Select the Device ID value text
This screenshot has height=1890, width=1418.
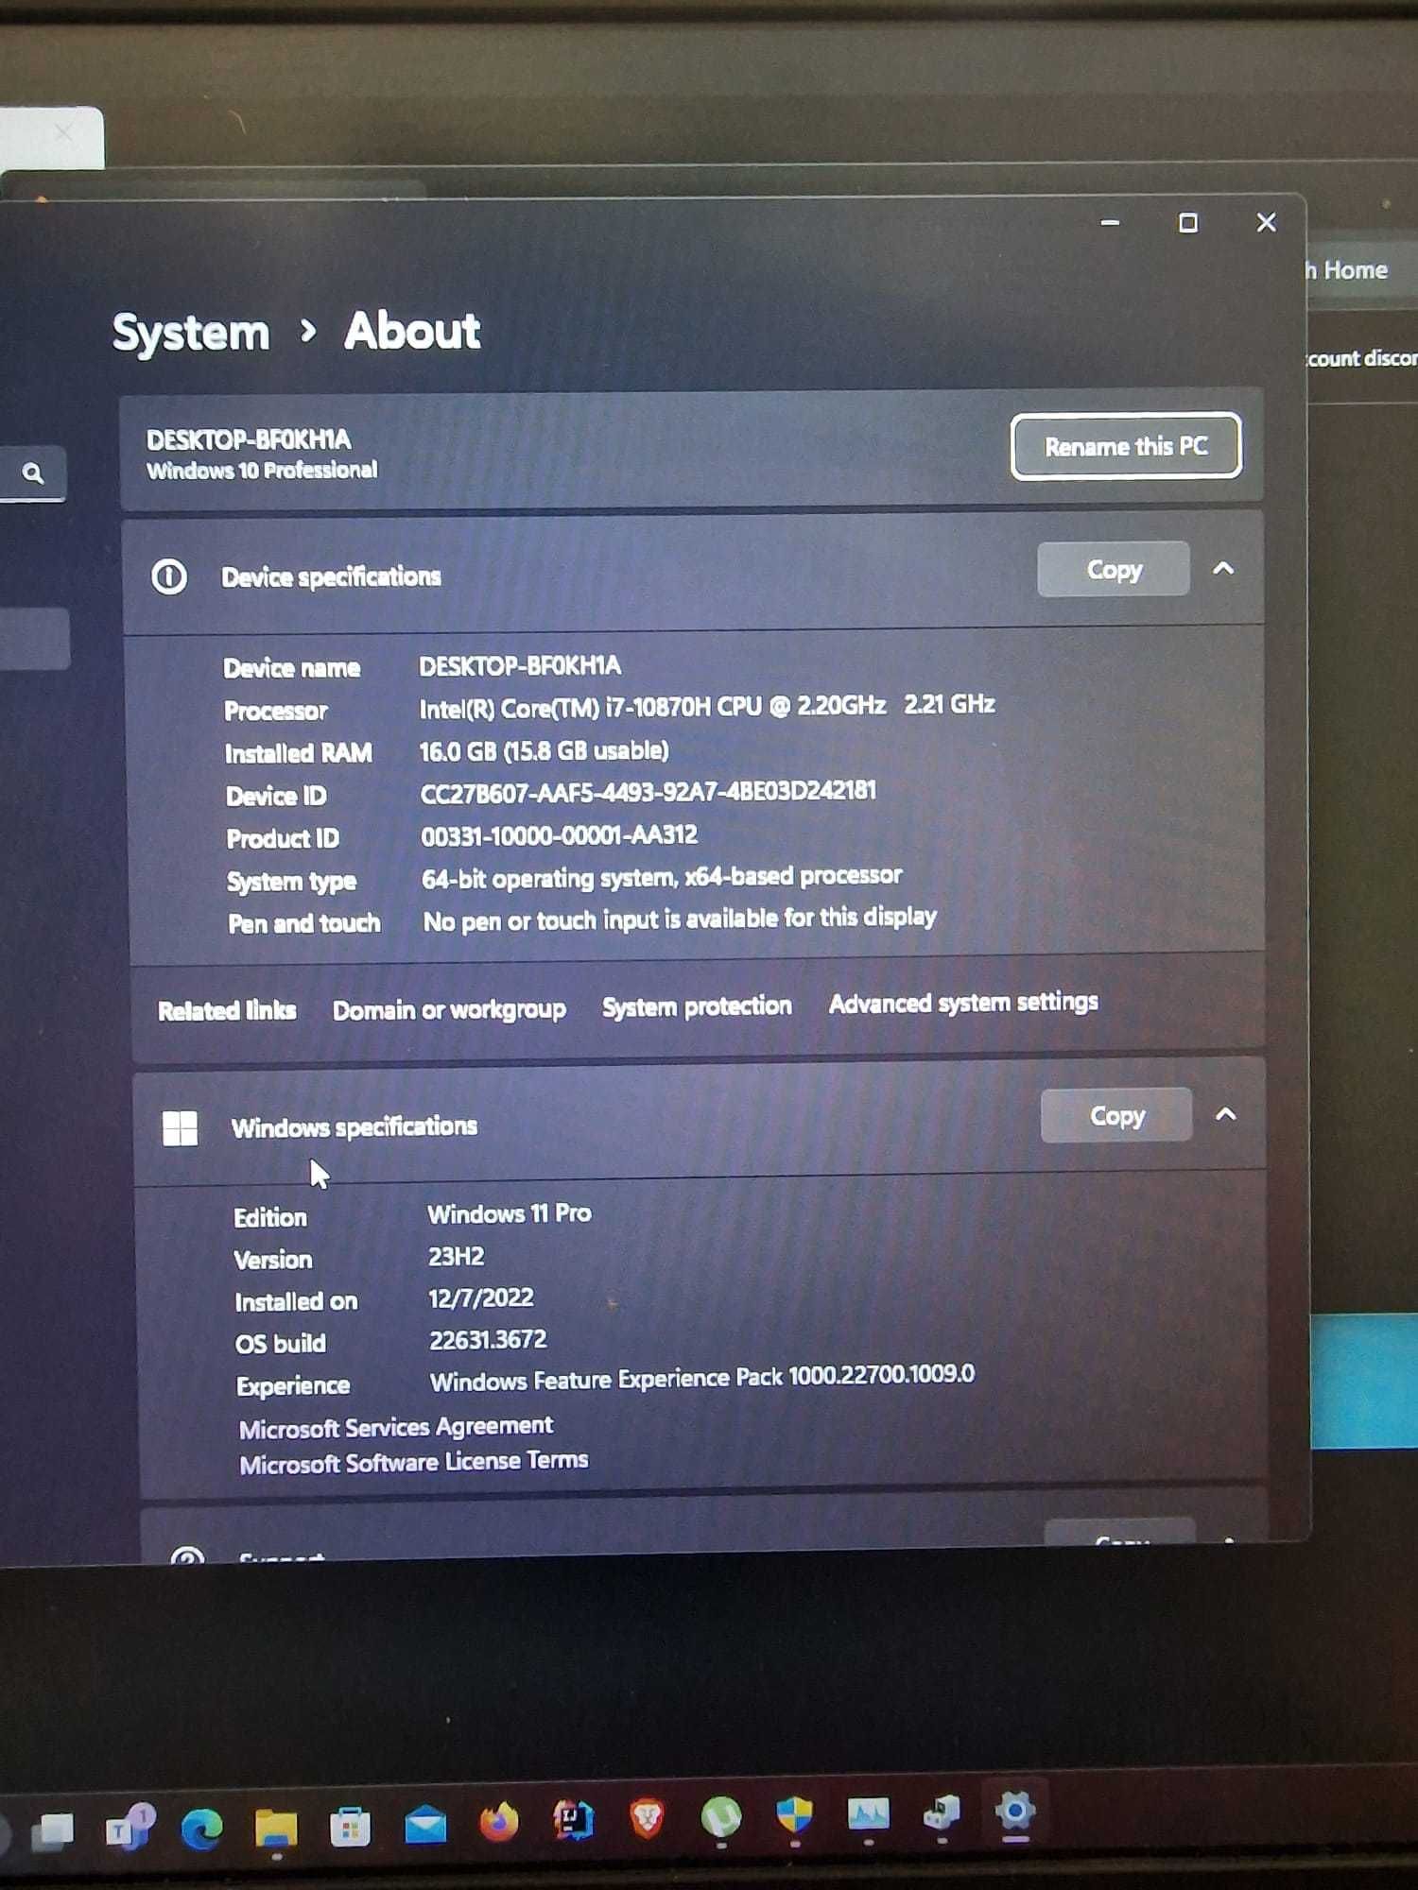point(648,792)
